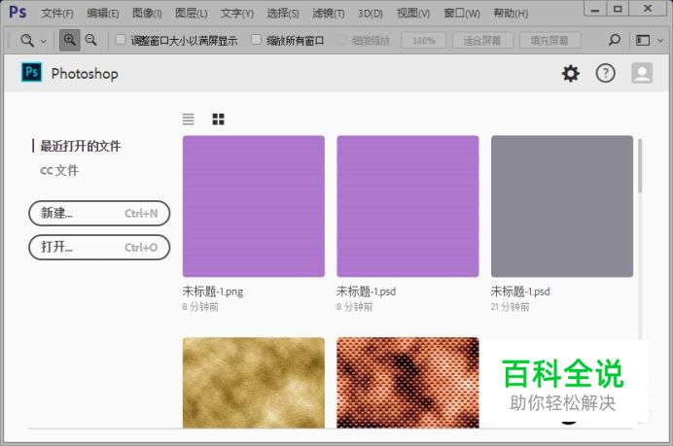Image resolution: width=673 pixels, height=446 pixels.
Task: Select CC 文件 in sidebar
Action: click(x=59, y=170)
